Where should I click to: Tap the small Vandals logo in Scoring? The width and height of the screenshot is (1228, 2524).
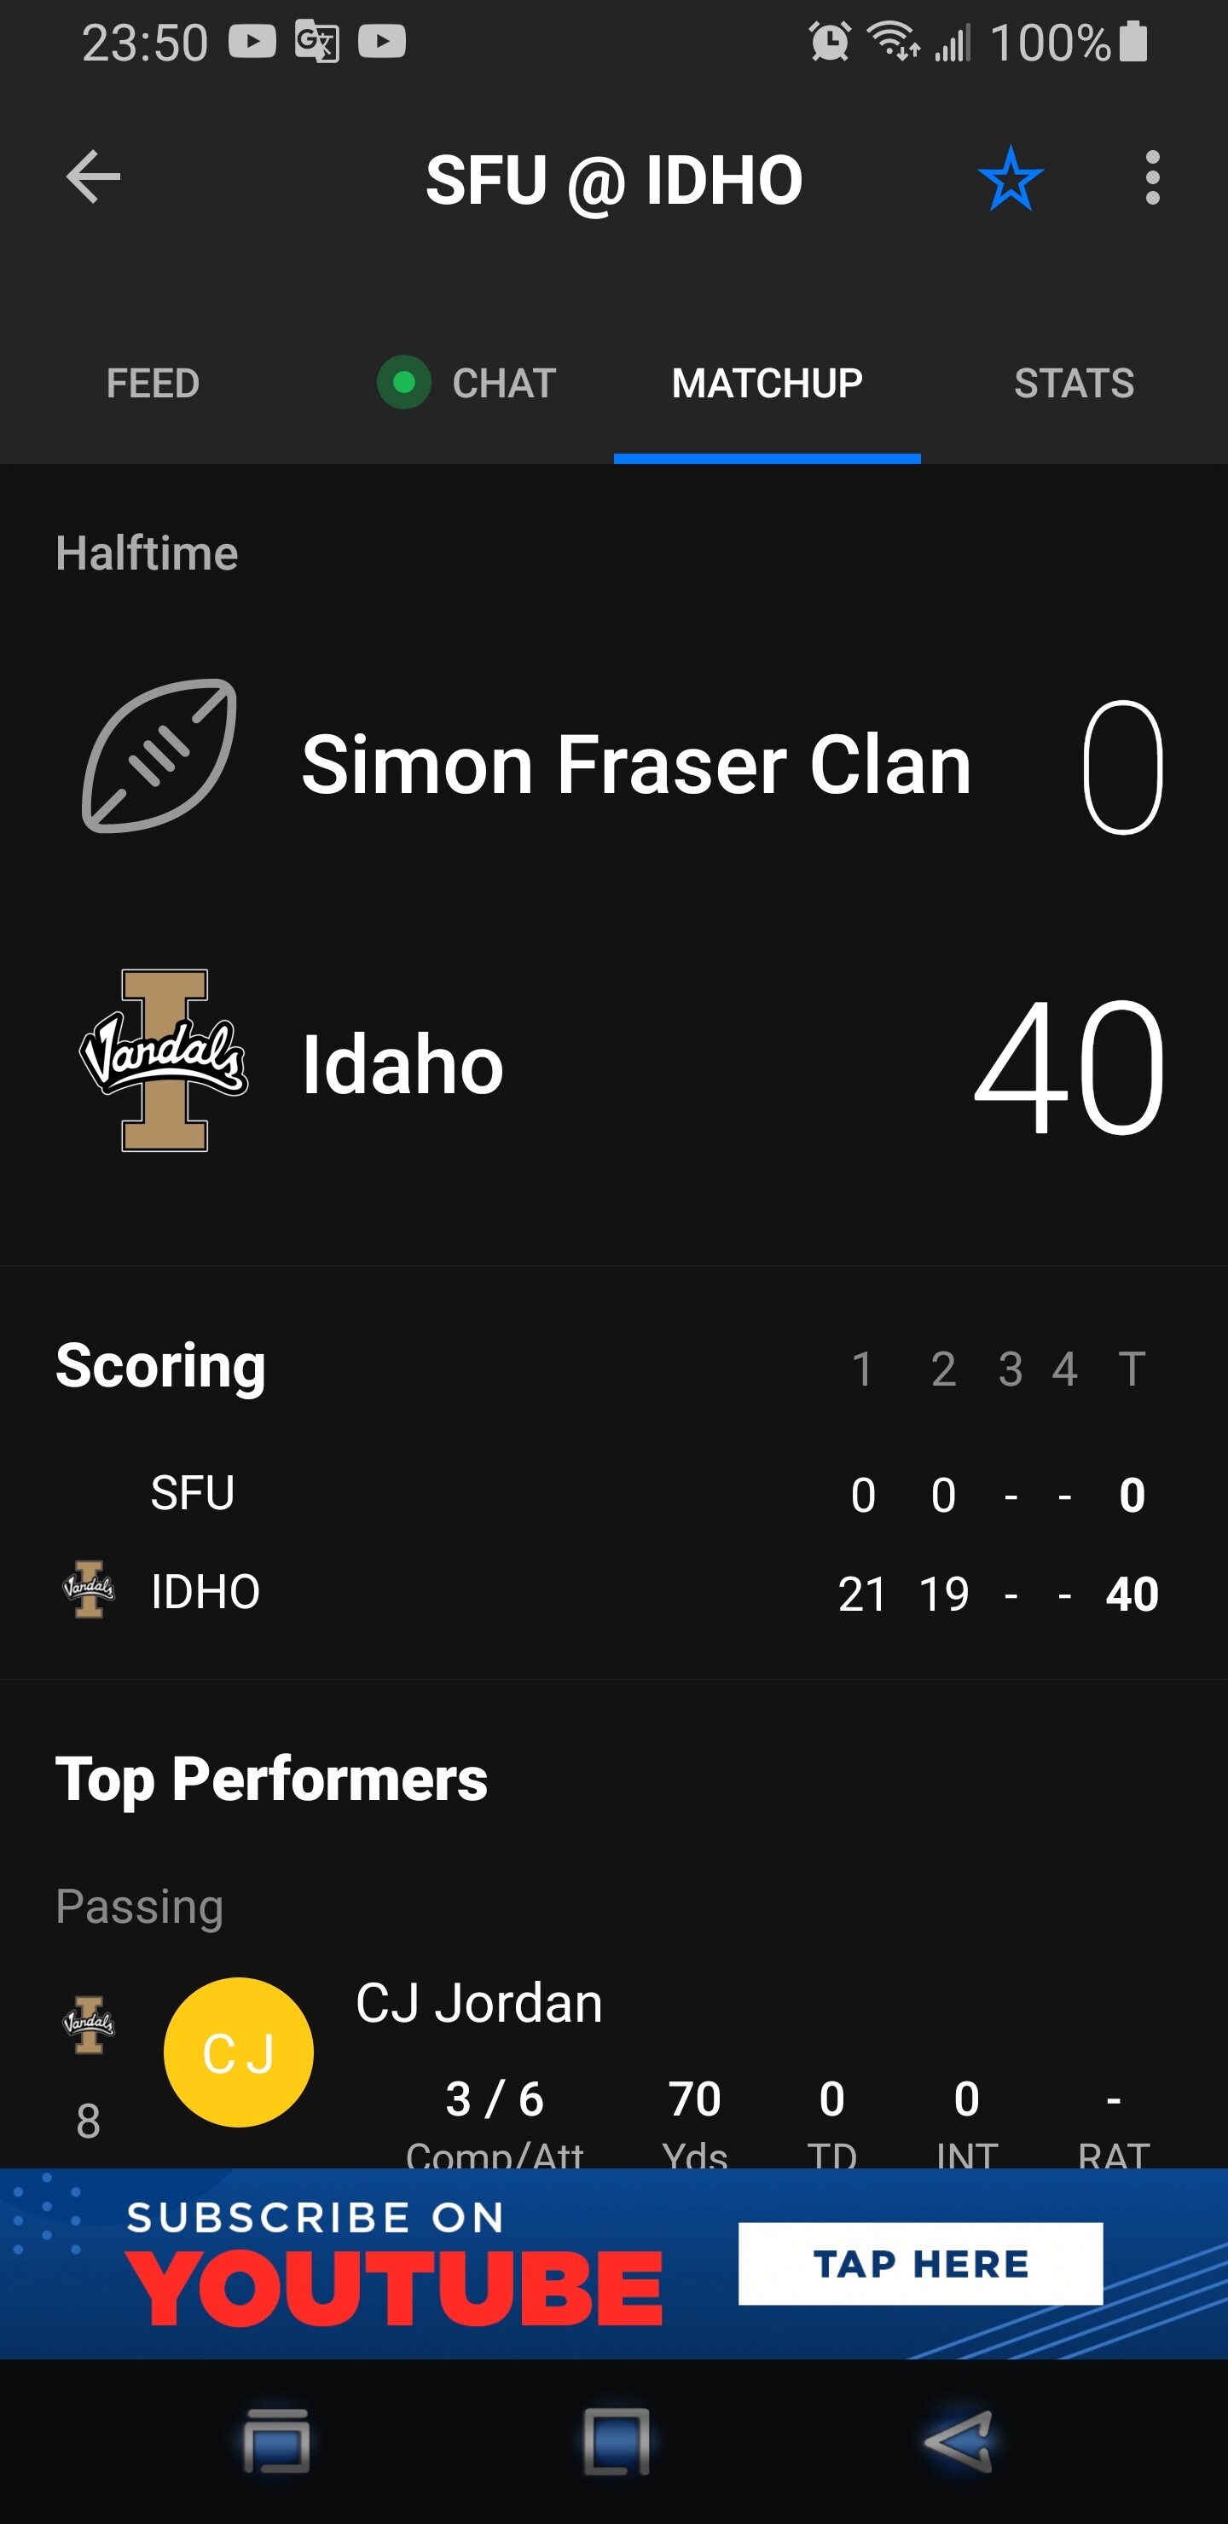[x=90, y=1589]
